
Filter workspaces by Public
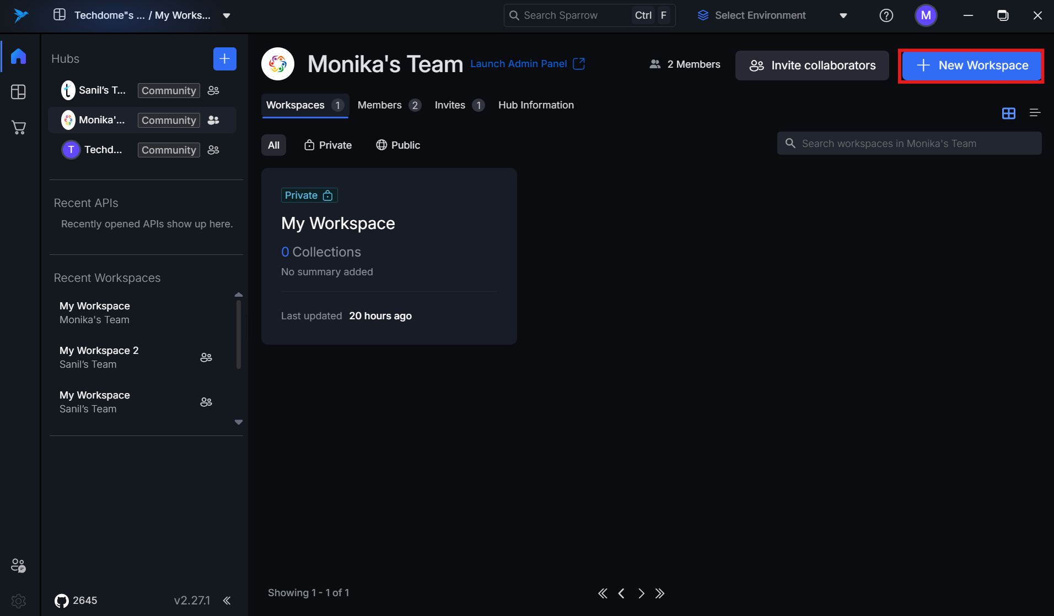click(398, 145)
